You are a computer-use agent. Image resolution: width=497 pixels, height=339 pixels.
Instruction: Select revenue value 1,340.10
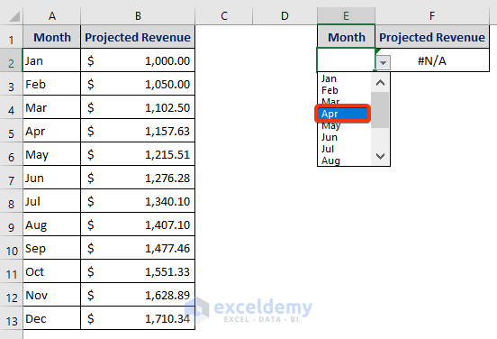(x=138, y=201)
